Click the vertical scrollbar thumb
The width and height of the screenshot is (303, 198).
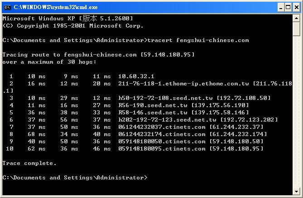[296, 29]
